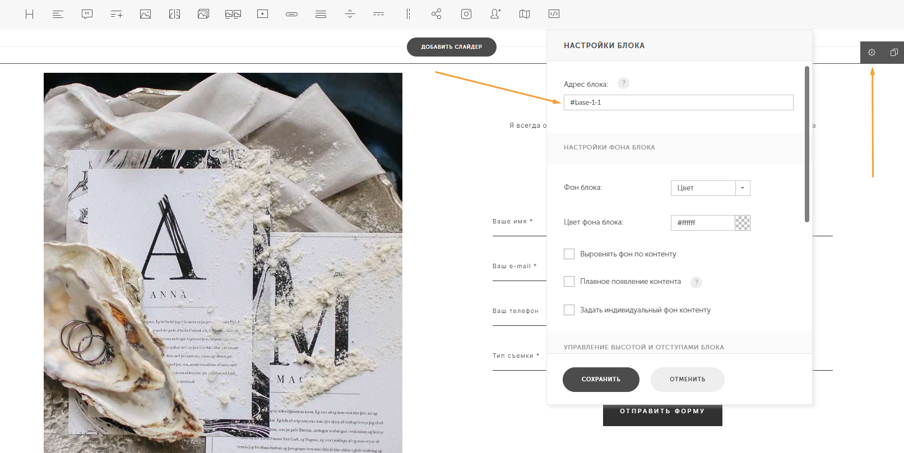Toggle 'Плавное появление контента' checkbox

point(569,282)
